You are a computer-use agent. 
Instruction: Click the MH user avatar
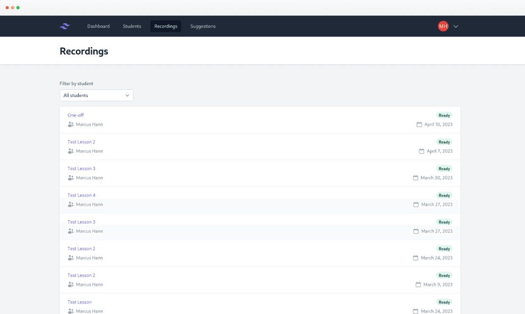click(x=443, y=26)
